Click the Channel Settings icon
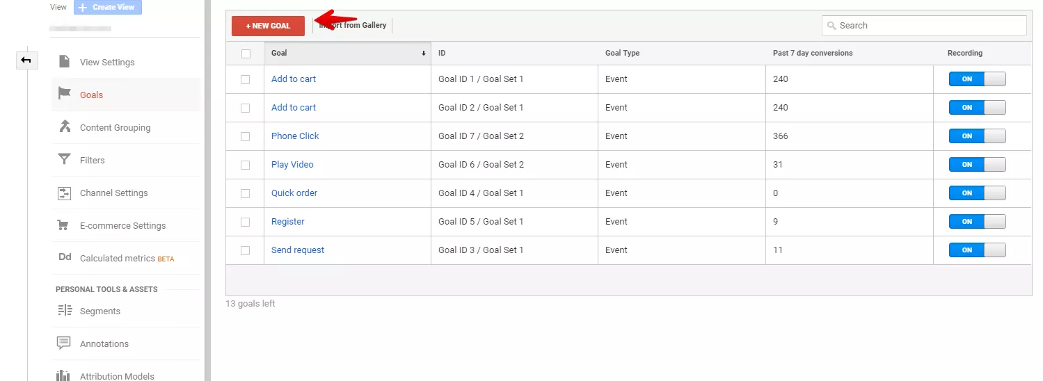 click(x=64, y=193)
